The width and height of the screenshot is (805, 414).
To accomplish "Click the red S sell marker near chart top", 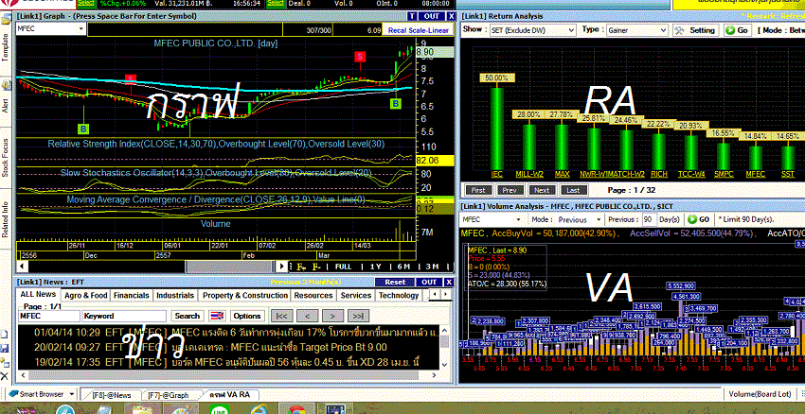I will click(x=361, y=56).
